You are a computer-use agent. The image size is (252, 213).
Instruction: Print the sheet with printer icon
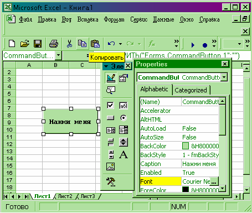[54, 44]
